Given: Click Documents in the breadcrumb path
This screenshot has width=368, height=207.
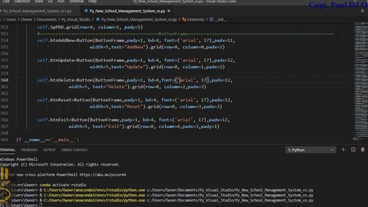Looking at the screenshot, I should pyautogui.click(x=47, y=20).
